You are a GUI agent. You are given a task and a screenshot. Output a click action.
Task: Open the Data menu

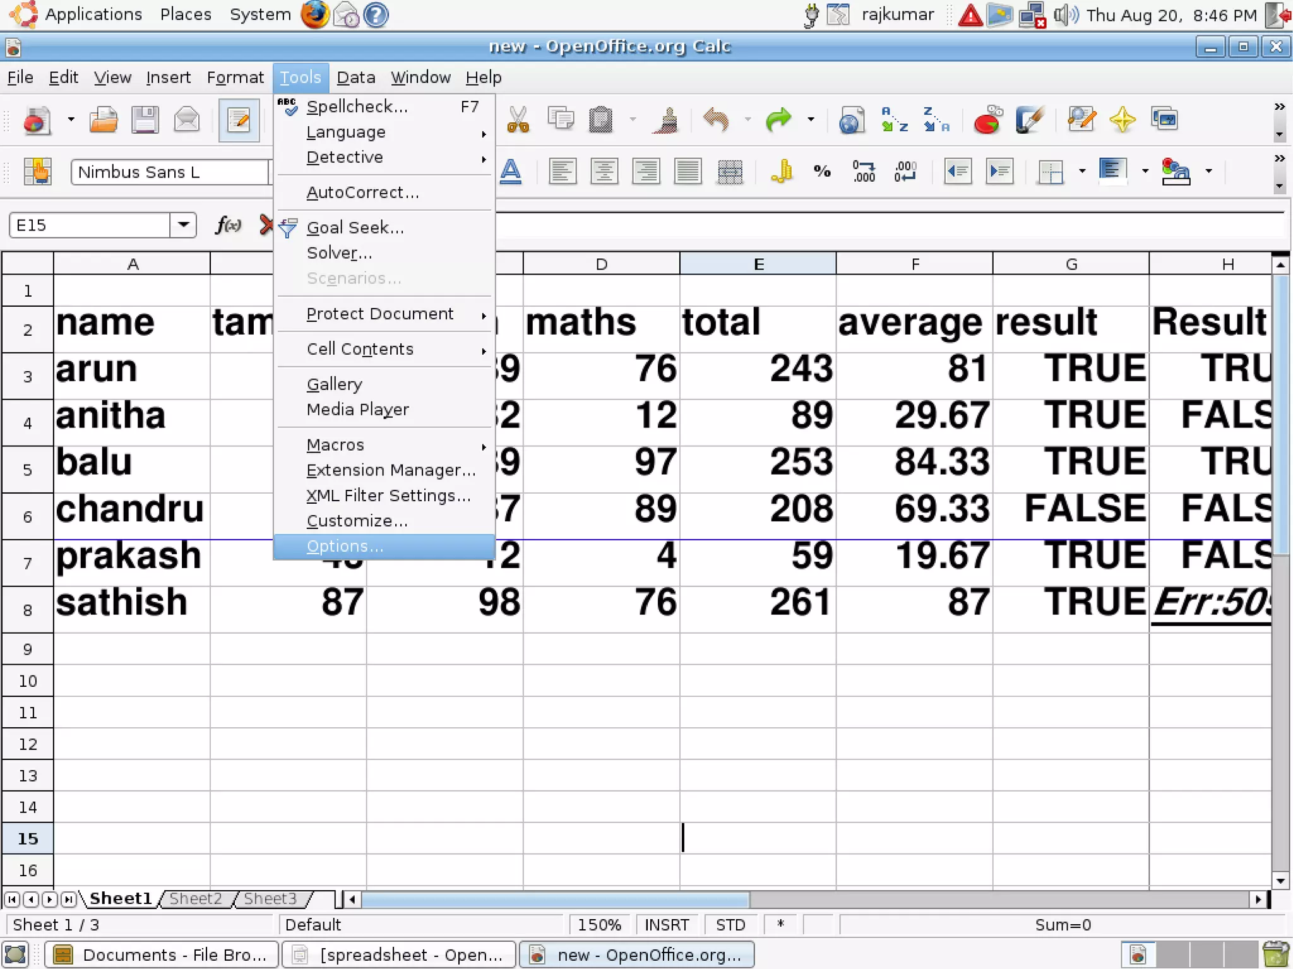(x=355, y=78)
